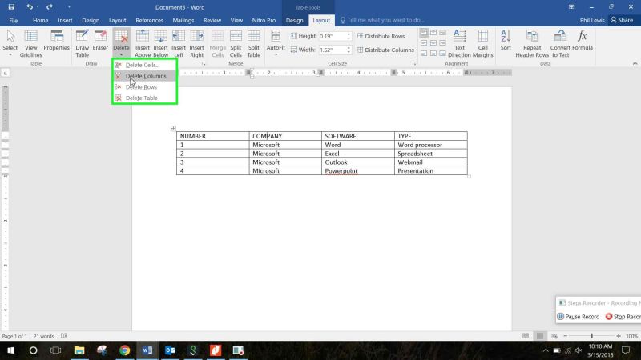Viewport: 641px width, 360px height.
Task: Click Insert Above
Action: [x=143, y=43]
